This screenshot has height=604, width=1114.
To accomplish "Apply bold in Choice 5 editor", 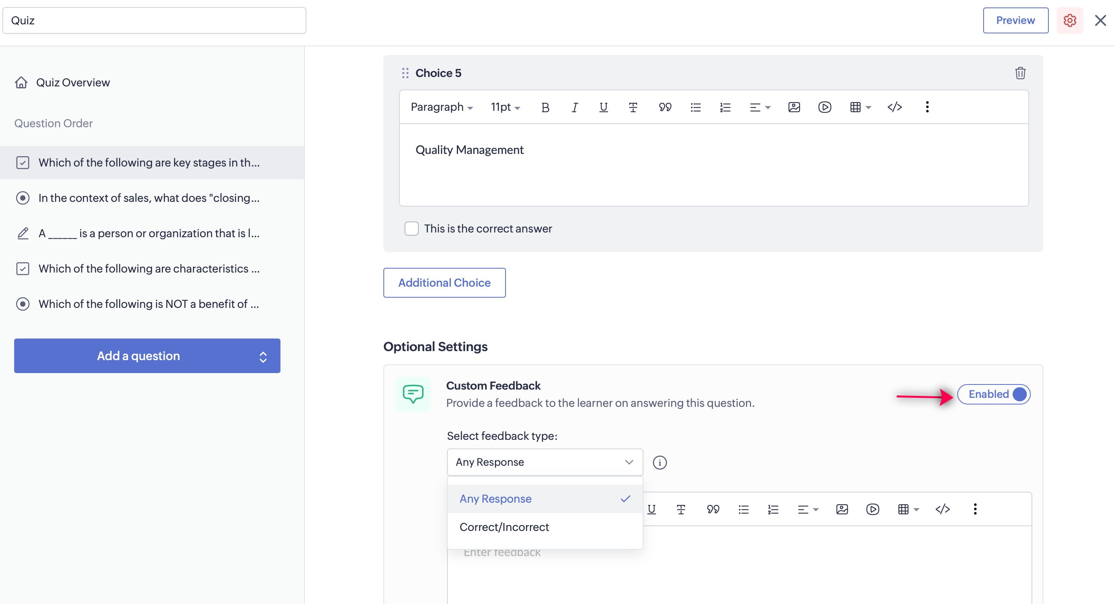I will tap(545, 107).
